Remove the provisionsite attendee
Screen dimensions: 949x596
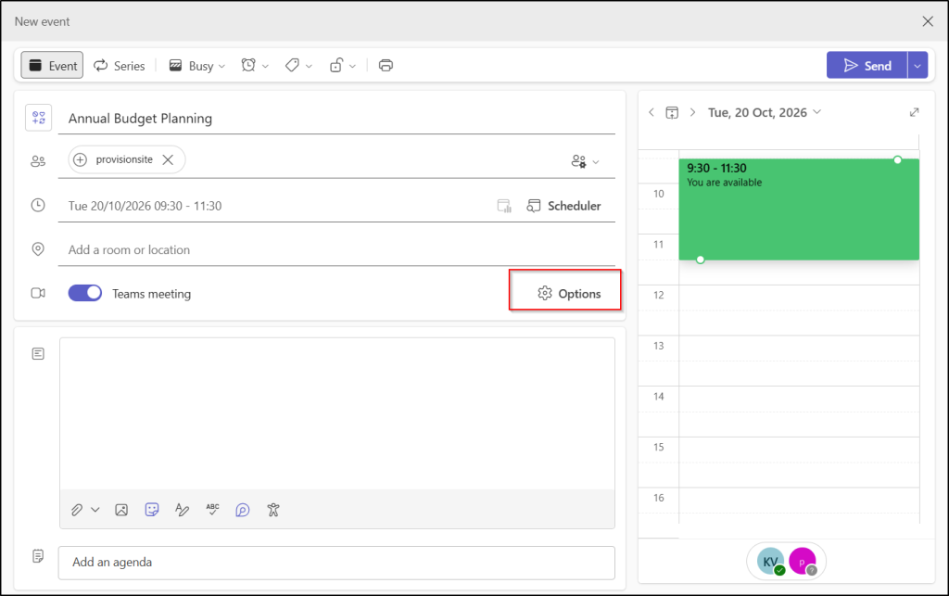(x=168, y=159)
